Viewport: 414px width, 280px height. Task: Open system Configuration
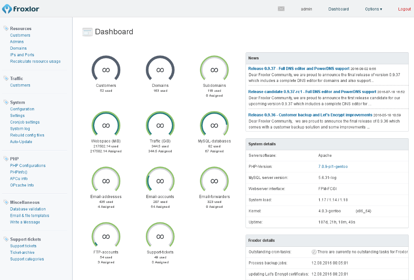[22, 109]
